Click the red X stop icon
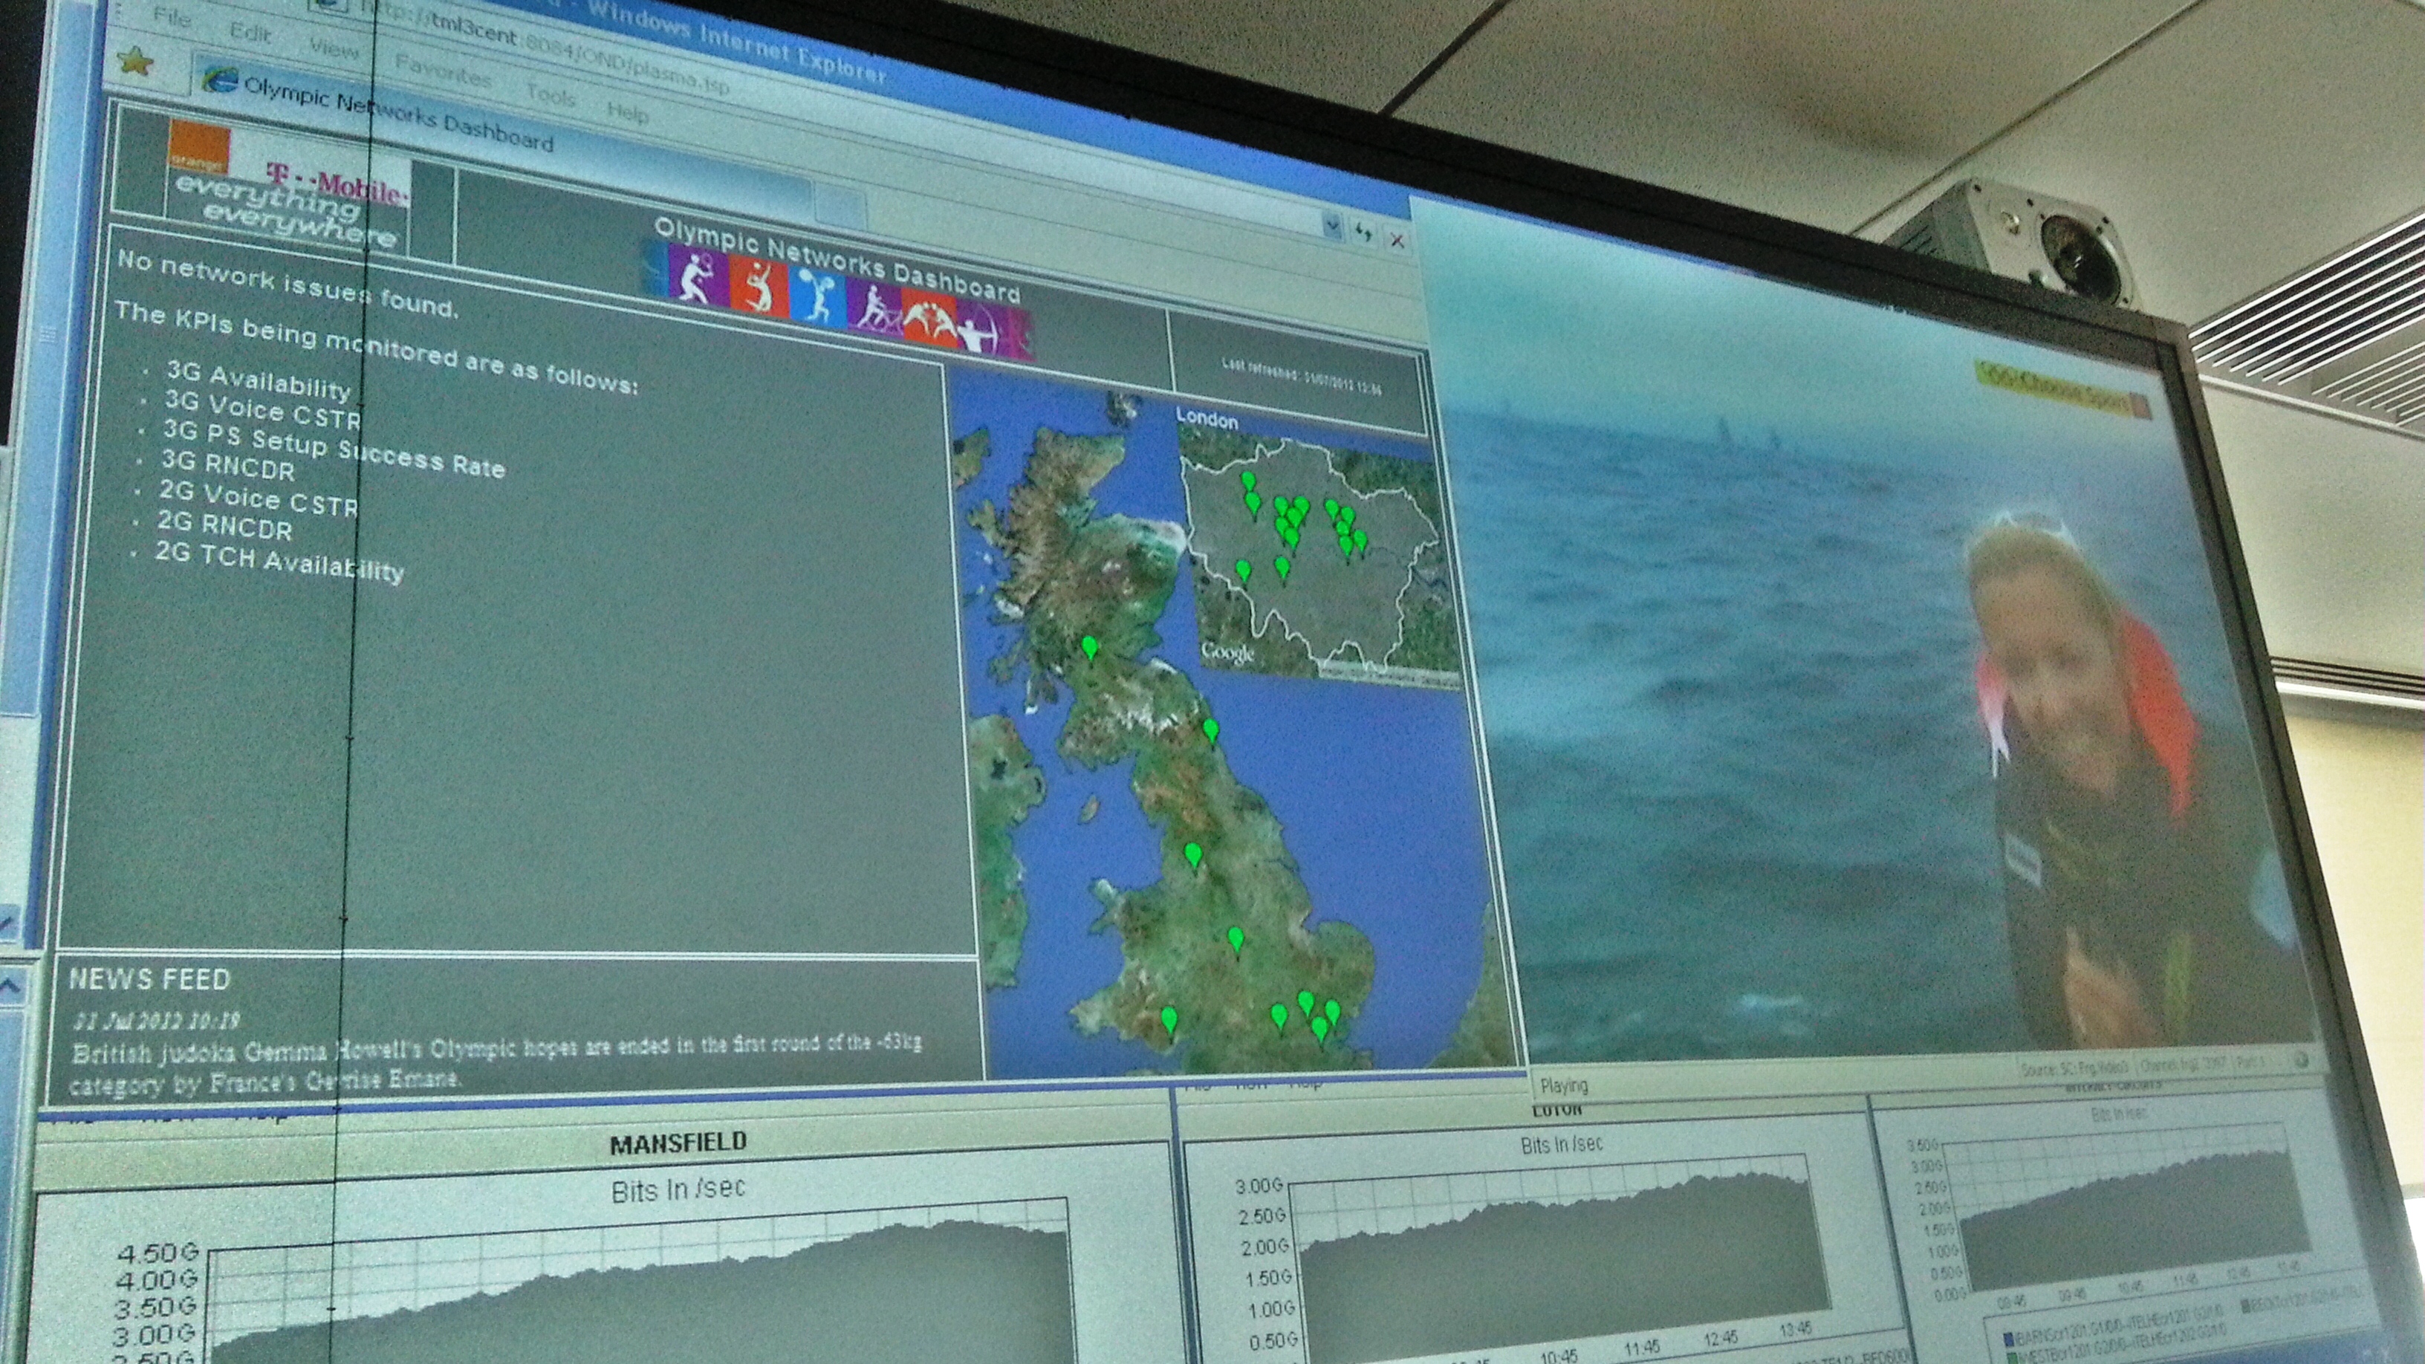This screenshot has width=2425, height=1364. coord(1398,240)
